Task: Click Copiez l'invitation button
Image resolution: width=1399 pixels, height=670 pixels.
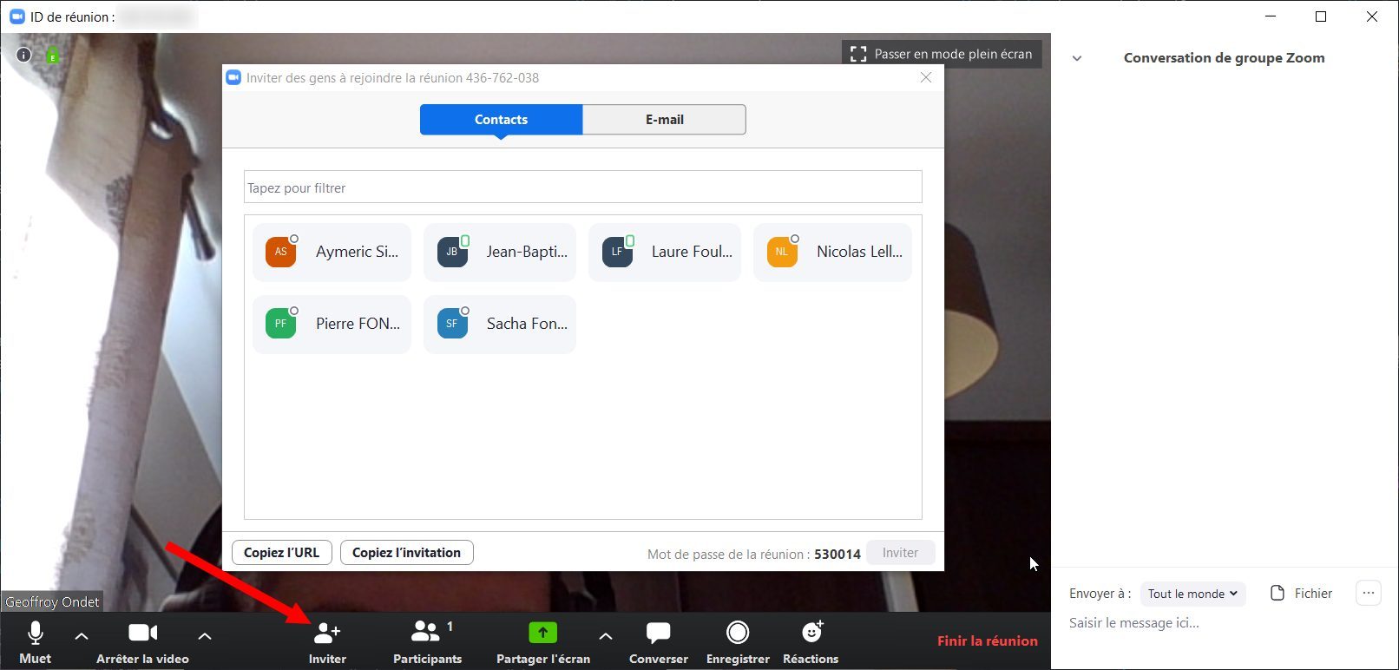Action: [x=407, y=553]
